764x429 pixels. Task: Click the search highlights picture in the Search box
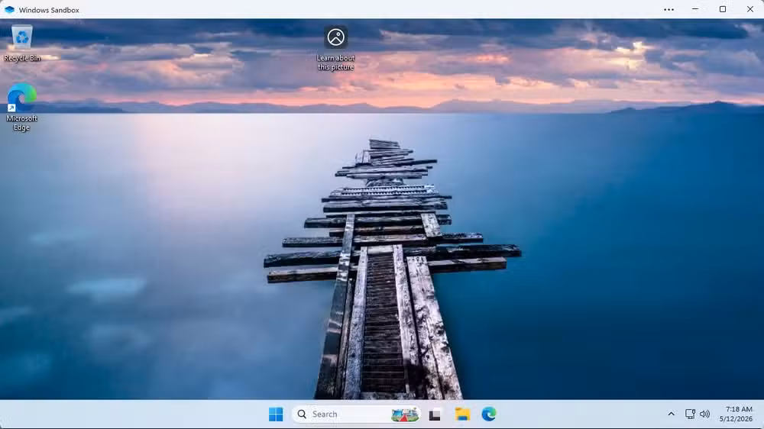click(404, 414)
